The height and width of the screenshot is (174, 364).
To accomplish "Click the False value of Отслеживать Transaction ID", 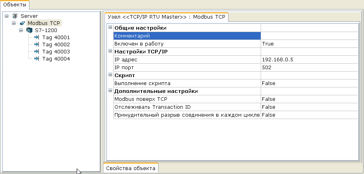I will click(269, 107).
